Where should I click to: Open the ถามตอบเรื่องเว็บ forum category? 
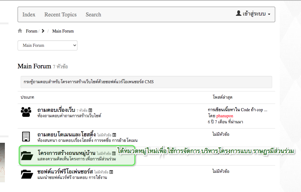point(56,110)
